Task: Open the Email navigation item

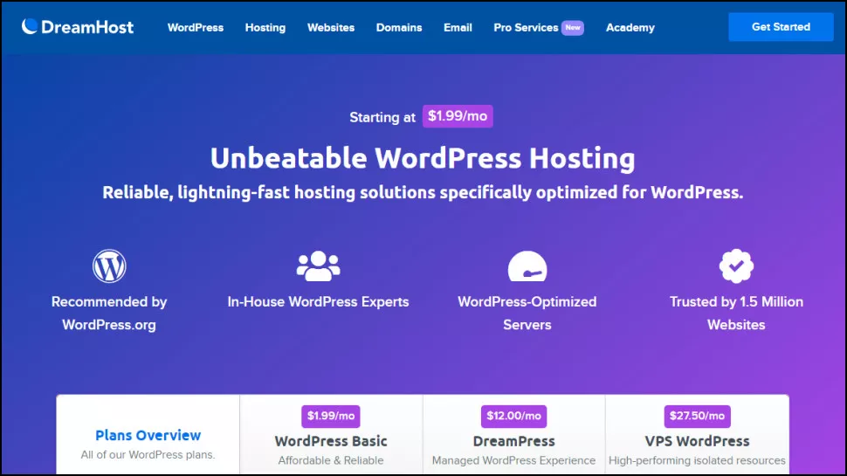Action: (458, 28)
